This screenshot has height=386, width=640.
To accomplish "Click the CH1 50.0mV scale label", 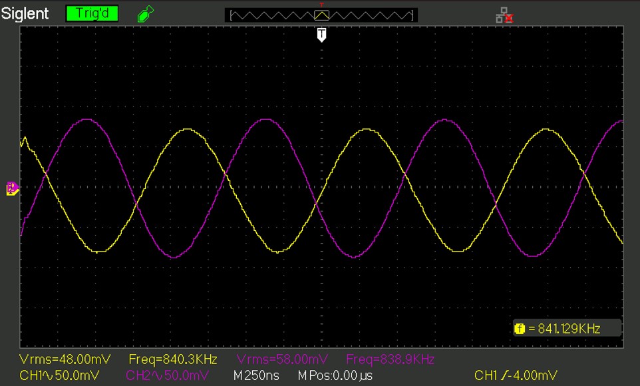I will [60, 375].
